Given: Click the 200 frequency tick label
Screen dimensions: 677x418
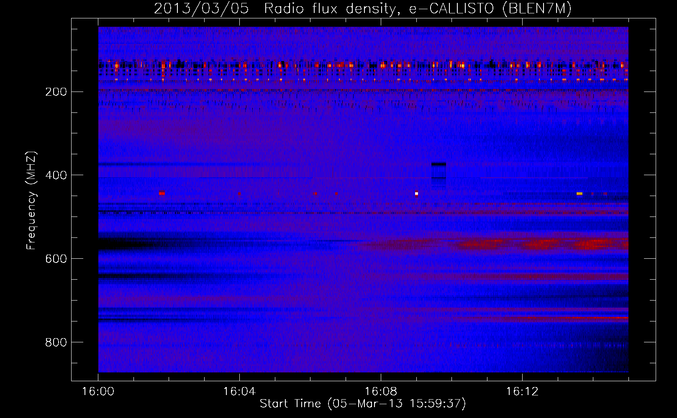Looking at the screenshot, I should pos(56,92).
